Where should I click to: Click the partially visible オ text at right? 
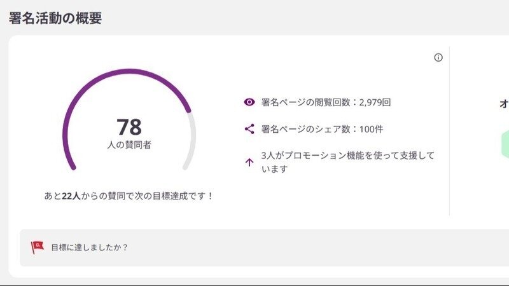[x=504, y=104]
